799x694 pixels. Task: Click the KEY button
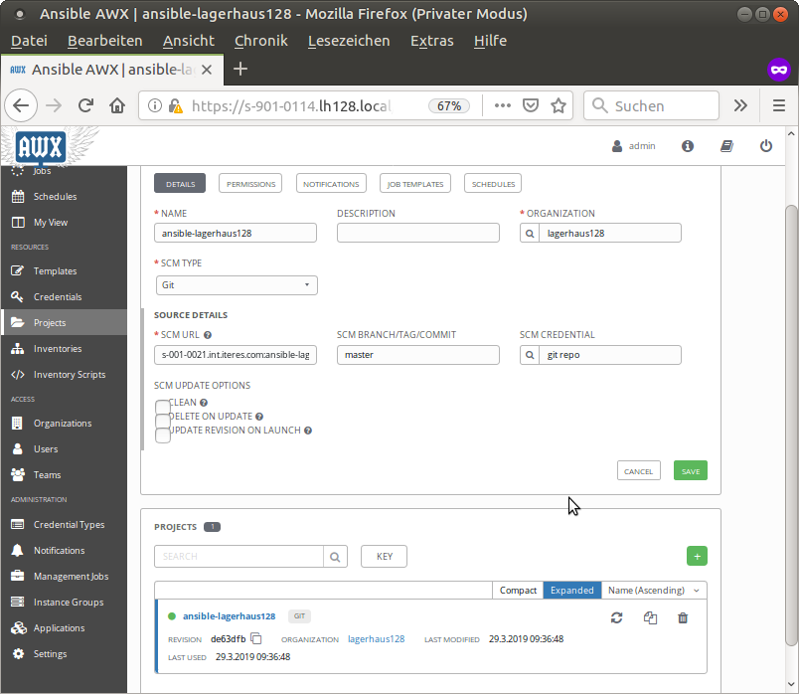coord(384,557)
